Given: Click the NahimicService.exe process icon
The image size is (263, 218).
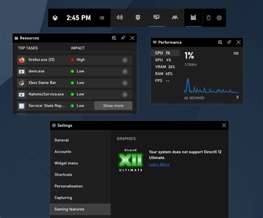Looking at the screenshot, I should click(x=22, y=94).
